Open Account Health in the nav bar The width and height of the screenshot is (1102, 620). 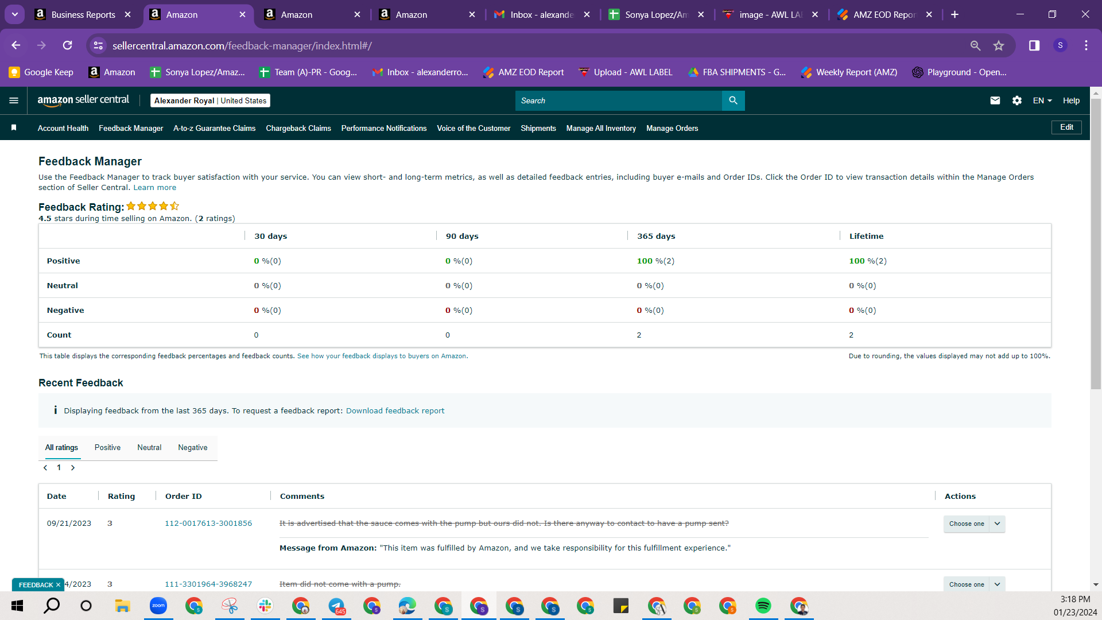63,128
